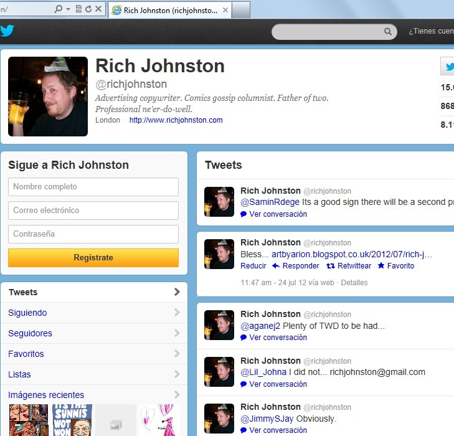454x436 pixels.
Task: Click speech bubble icon on @SaminRdege tweet
Action: click(244, 214)
